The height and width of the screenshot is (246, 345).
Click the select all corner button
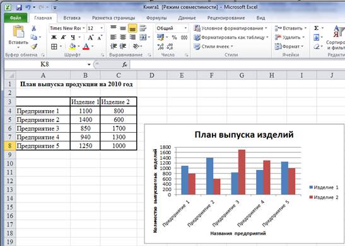(10, 75)
